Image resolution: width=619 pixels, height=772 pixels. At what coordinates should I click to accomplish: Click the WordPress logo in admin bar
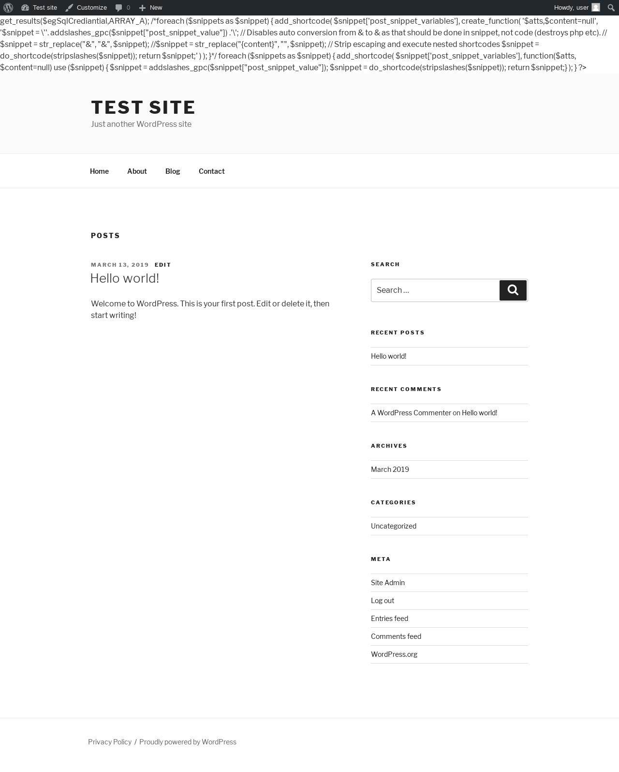pyautogui.click(x=8, y=8)
